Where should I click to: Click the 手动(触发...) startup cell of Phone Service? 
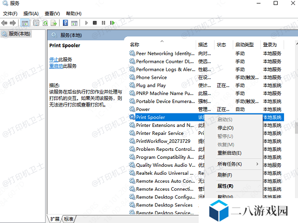pyautogui.click(x=247, y=78)
